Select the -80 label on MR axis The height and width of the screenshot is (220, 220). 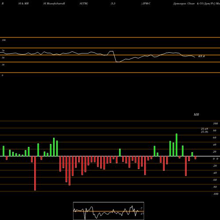click(x=215, y=187)
